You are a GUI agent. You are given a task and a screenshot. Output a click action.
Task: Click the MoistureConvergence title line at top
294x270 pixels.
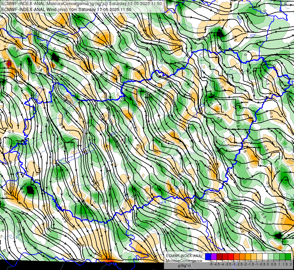click(x=82, y=3)
